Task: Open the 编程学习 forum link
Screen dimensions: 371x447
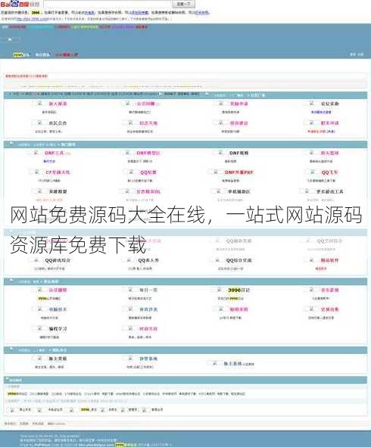Action: point(58,329)
